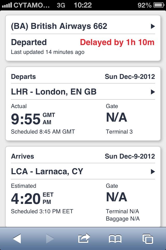Tap Scheduled 3:10 PM EET text

tap(42, 211)
